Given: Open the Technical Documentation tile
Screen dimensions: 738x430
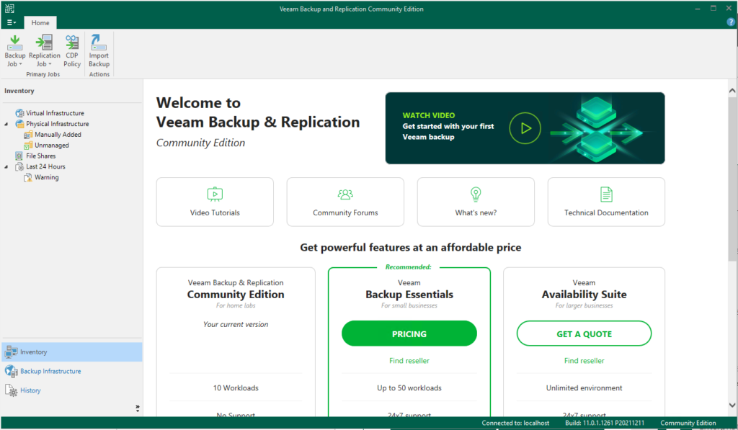Looking at the screenshot, I should (x=606, y=202).
